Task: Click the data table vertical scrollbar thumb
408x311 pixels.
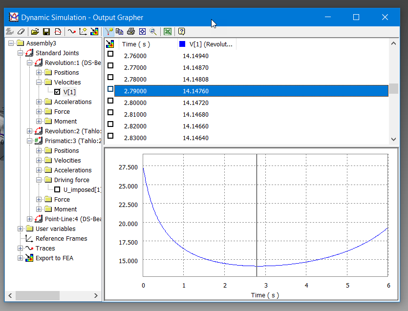Action: [x=393, y=89]
